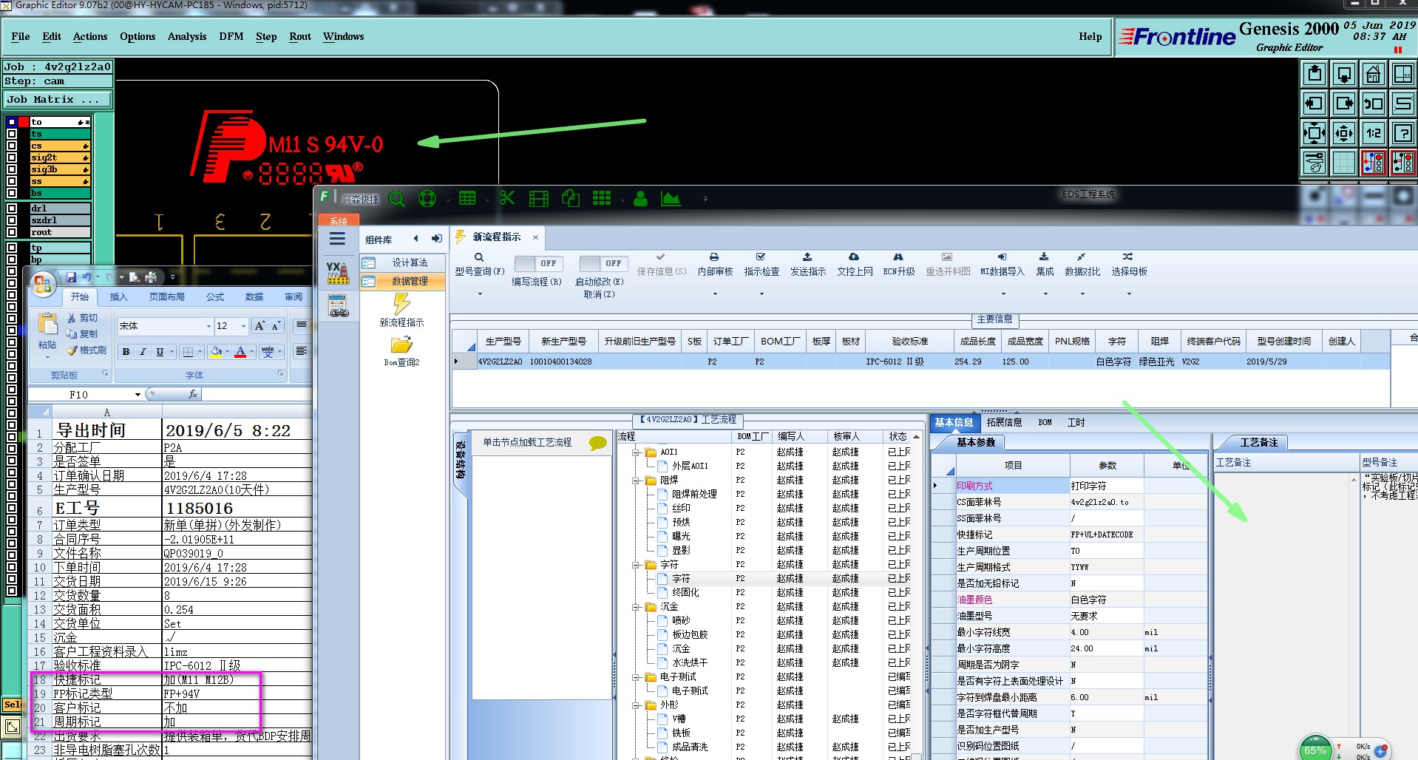Click the zoom out icon with outward arrows
1418x760 pixels.
click(x=1343, y=133)
